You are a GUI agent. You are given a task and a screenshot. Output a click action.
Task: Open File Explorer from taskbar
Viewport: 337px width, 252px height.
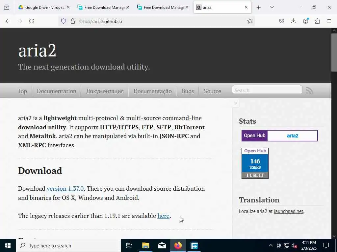[145, 245]
